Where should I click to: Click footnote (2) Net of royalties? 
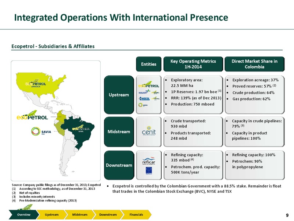pos(26,193)
